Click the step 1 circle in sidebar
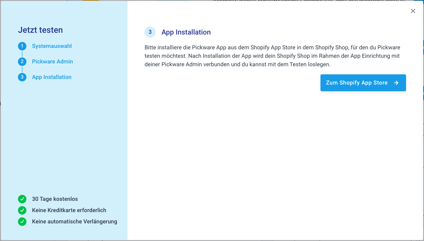 [22, 46]
